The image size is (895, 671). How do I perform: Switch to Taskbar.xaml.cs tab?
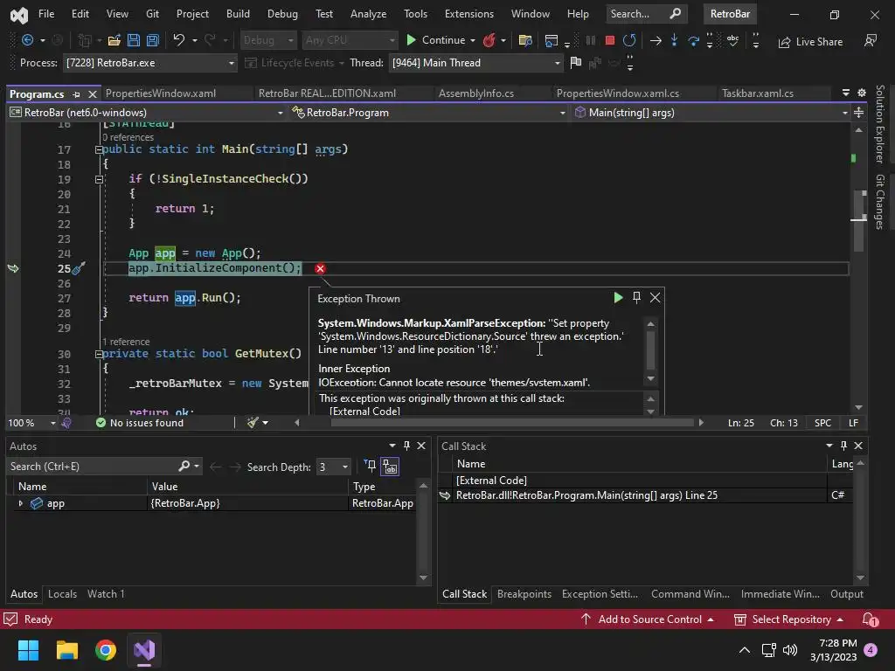coord(757,93)
